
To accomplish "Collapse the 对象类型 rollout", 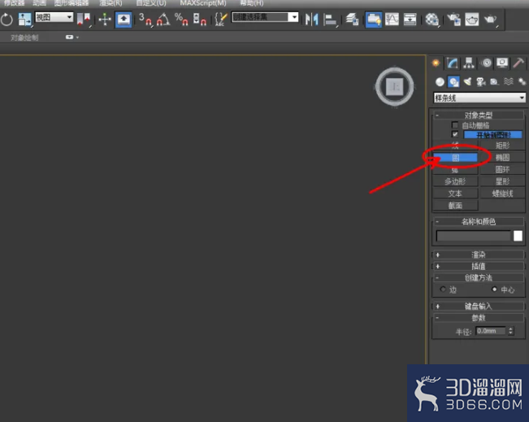I will pos(479,115).
